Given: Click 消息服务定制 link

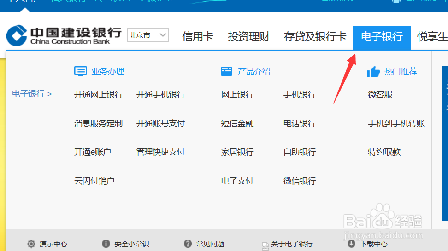Looking at the screenshot, I should pos(98,123).
